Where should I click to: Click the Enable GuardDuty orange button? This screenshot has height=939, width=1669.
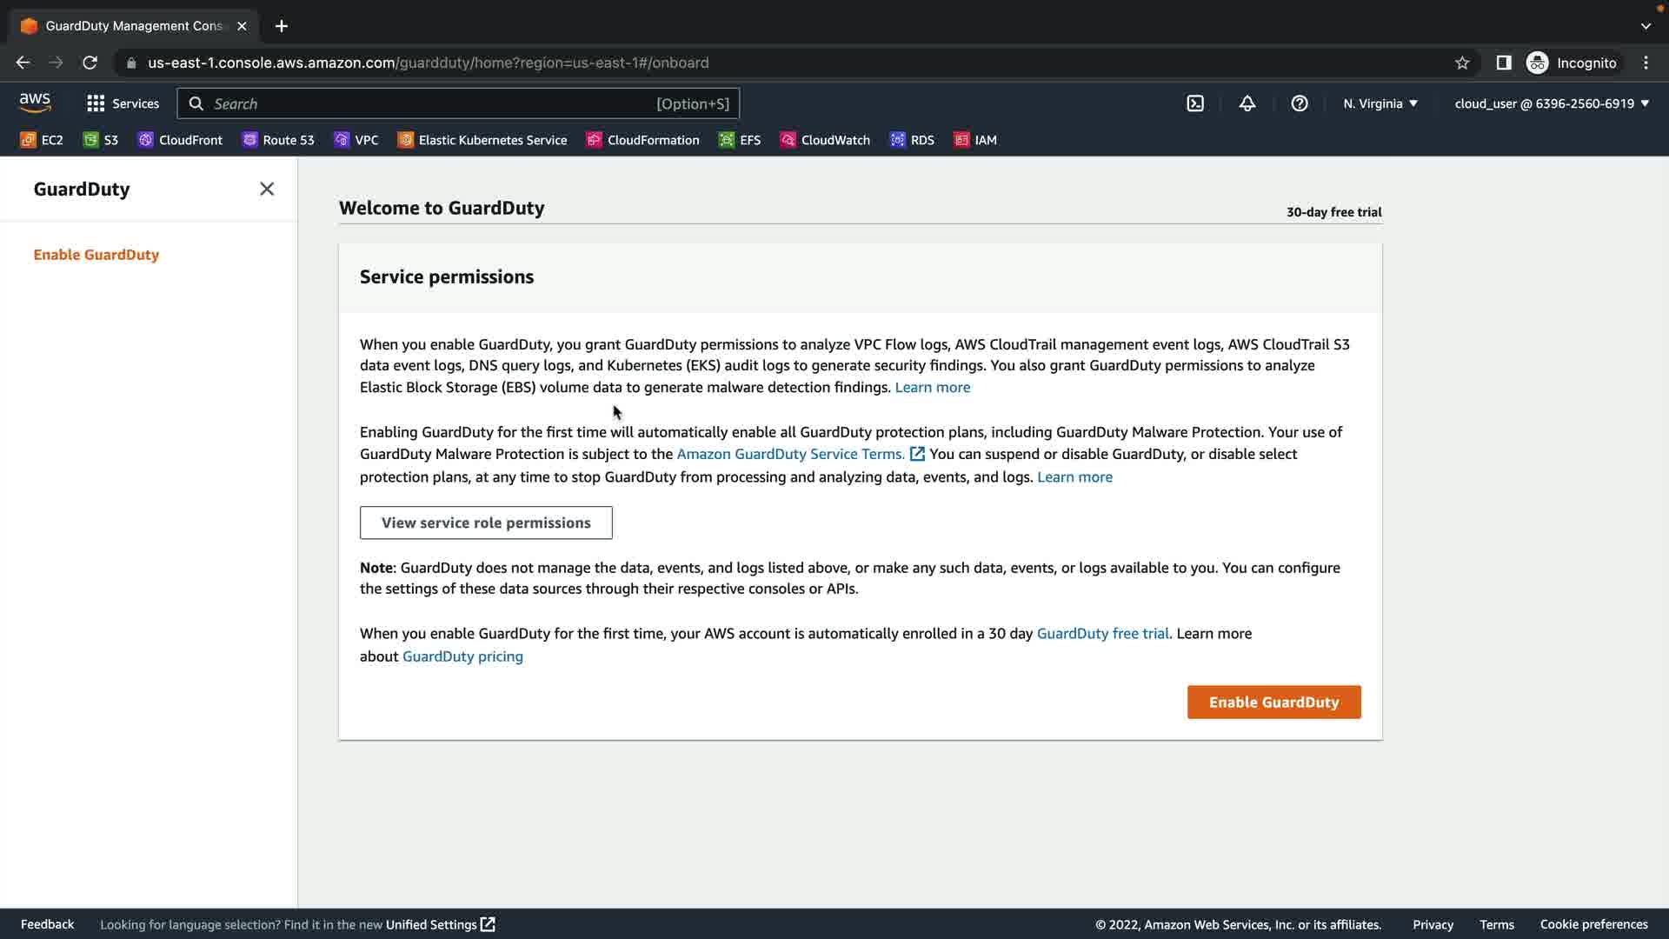pos(1273,703)
